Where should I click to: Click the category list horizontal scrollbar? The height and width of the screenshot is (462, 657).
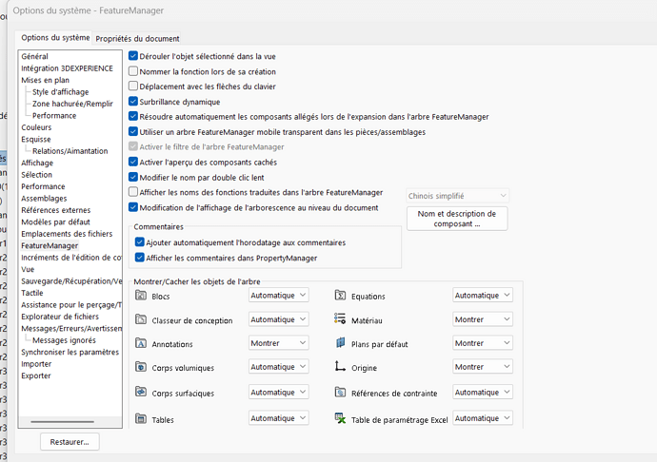tap(63, 422)
